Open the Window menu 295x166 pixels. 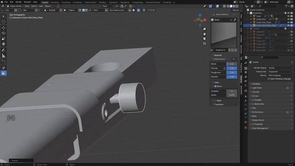[27, 2]
